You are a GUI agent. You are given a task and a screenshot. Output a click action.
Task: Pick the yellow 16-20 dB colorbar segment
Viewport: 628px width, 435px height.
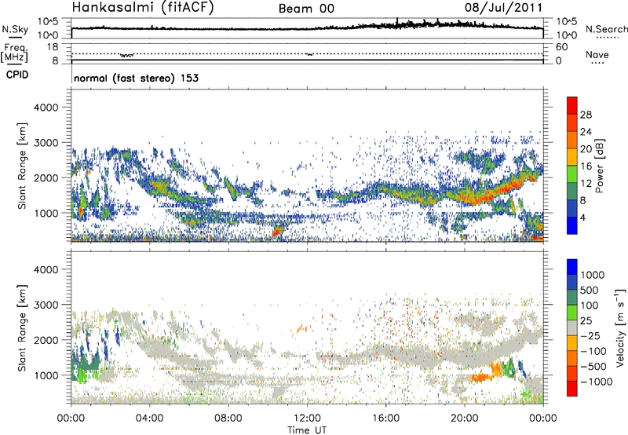tap(572, 156)
